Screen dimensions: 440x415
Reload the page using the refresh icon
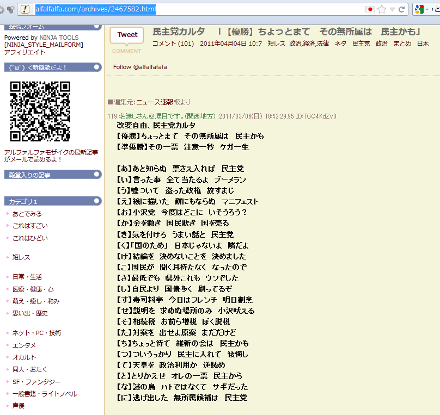pyautogui.click(x=402, y=9)
